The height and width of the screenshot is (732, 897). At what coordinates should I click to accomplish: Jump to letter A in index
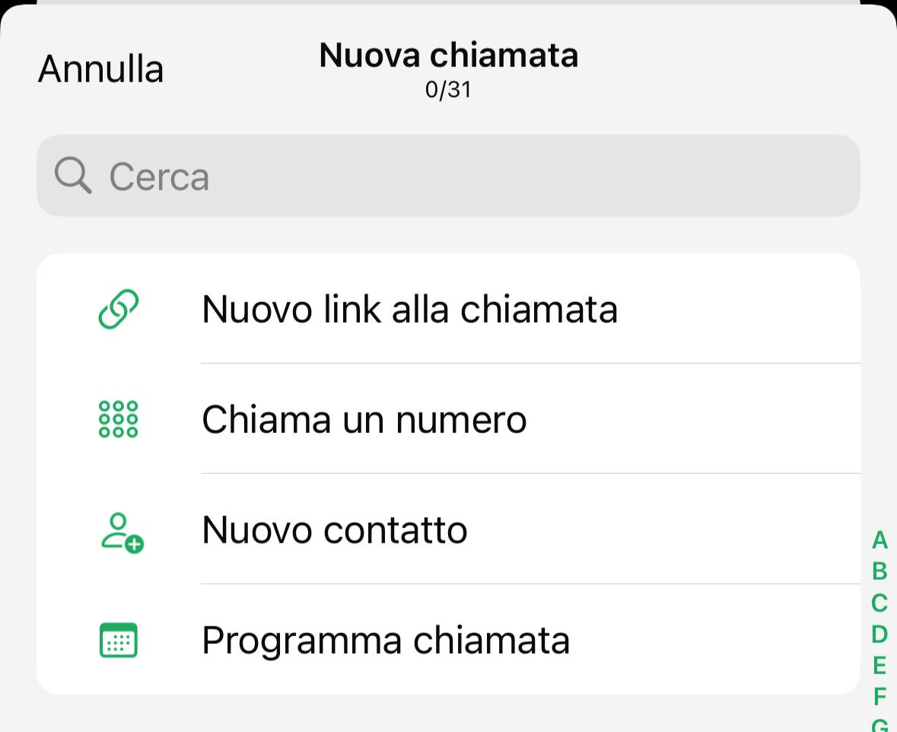(x=880, y=540)
